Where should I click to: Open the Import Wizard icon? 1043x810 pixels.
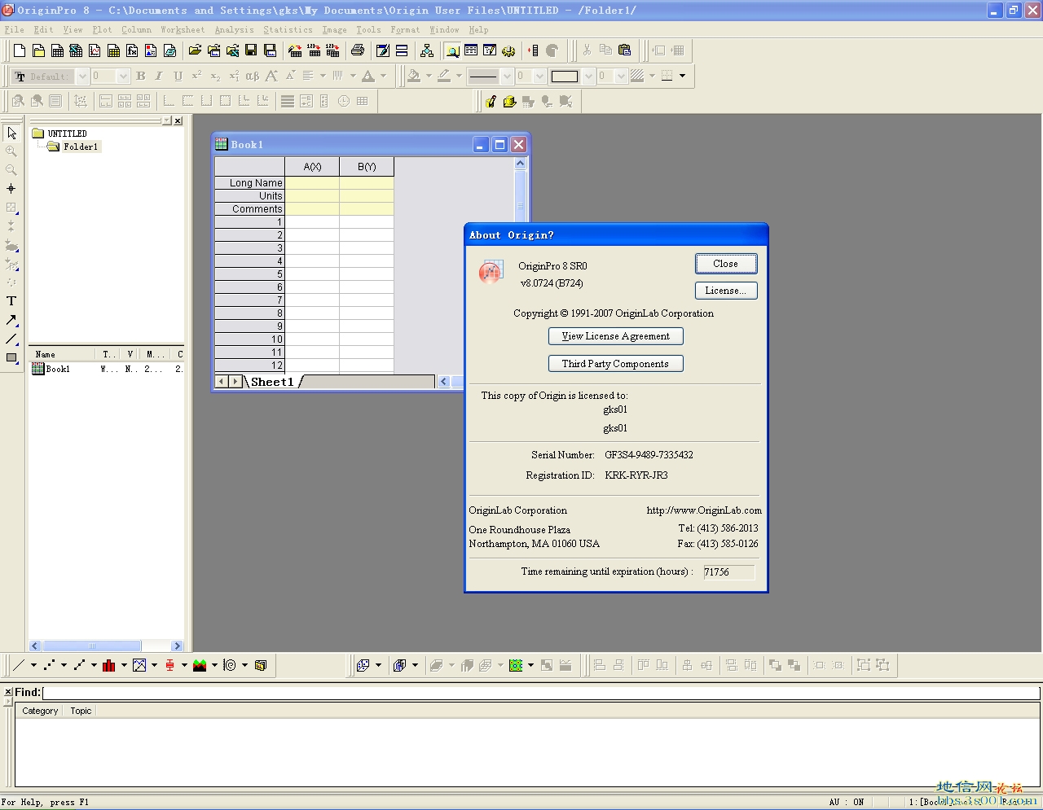[x=295, y=50]
